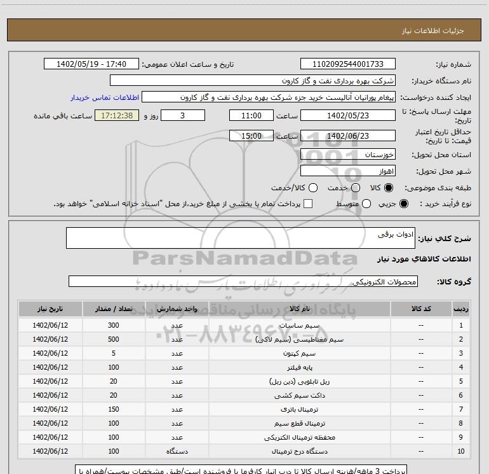
Task: Click the validity time field 15:00
Action: coord(251,136)
